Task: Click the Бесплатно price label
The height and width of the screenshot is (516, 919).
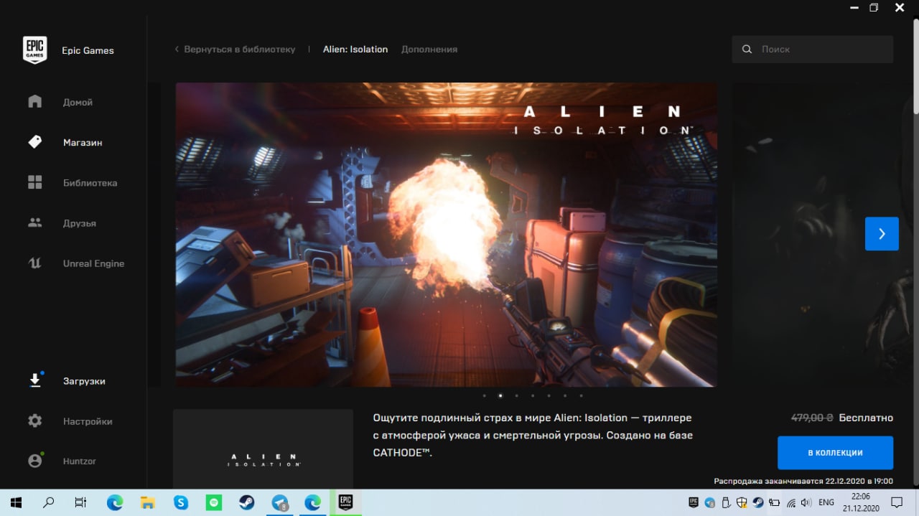Action: 866,418
